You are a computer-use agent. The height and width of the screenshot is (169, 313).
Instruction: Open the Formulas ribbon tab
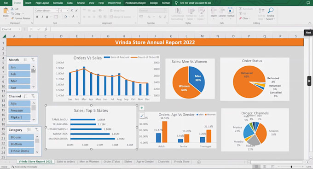58,3
